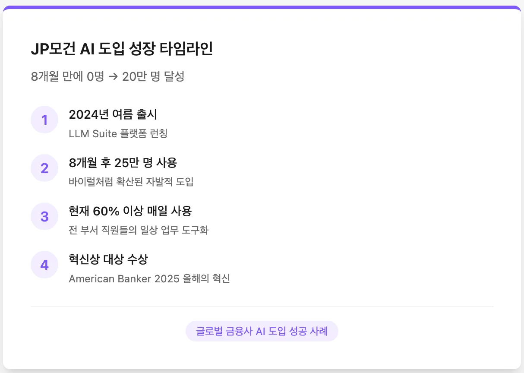Click the purple bar at the top
524x373 pixels.
click(x=262, y=5)
